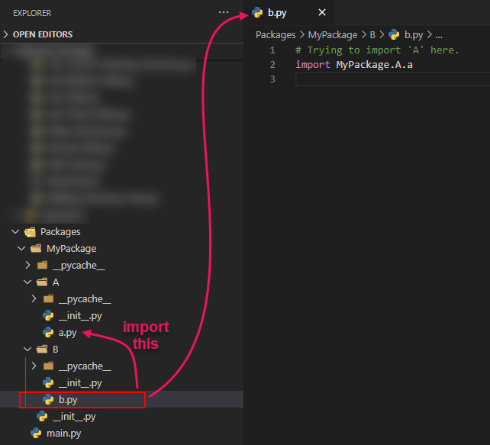Close the b.py editor tab
This screenshot has width=490, height=445.
(322, 12)
